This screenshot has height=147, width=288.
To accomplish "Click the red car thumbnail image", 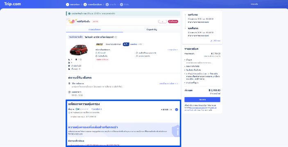I will pyautogui.click(x=79, y=50).
